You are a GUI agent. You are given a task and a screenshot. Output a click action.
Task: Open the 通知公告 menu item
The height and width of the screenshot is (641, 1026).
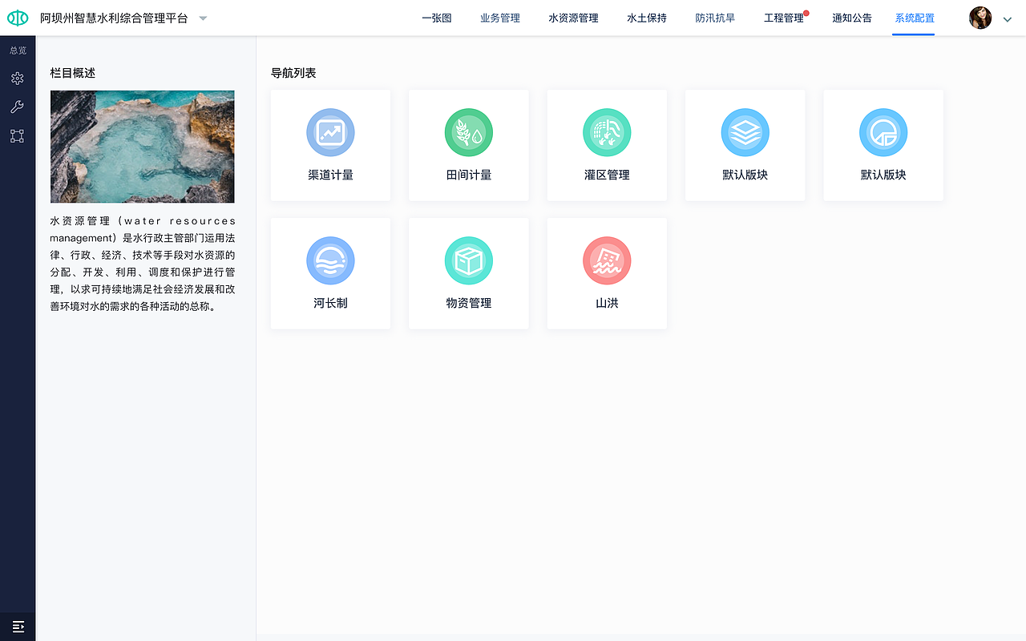(852, 18)
